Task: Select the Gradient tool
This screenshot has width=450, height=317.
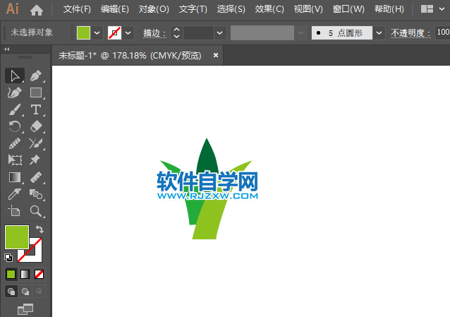Action: click(x=15, y=177)
